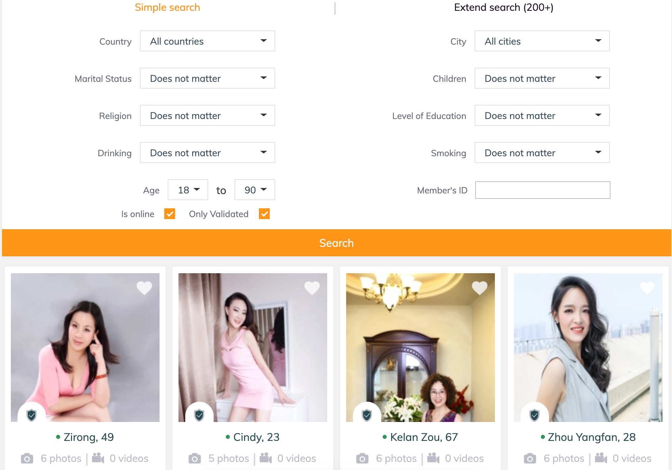Image resolution: width=672 pixels, height=470 pixels.
Task: Favorite Zirong's profile with the heart icon
Action: pos(144,288)
